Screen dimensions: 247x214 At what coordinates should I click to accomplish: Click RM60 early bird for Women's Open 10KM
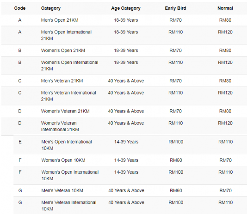176,160
